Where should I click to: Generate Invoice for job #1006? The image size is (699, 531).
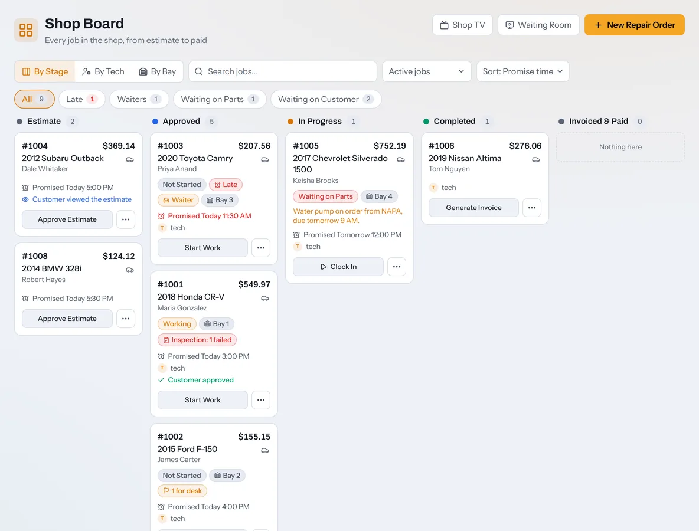pos(473,208)
